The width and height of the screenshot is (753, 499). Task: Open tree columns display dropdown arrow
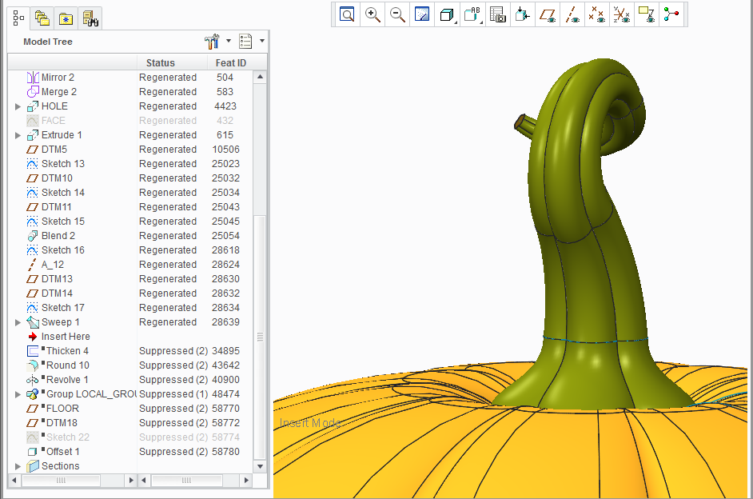pyautogui.click(x=262, y=41)
